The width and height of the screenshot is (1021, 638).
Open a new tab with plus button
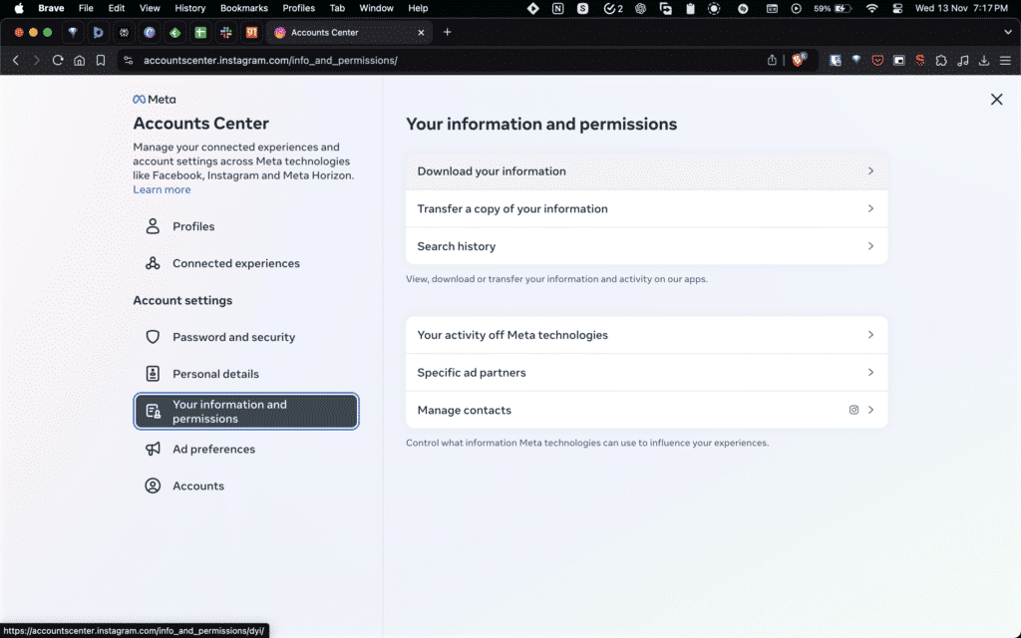[x=447, y=32]
